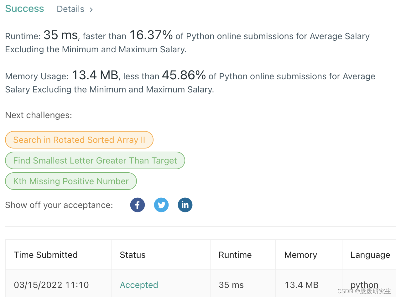Click the 'Memory' column header
Screen dimensions: 396x297
(300, 255)
